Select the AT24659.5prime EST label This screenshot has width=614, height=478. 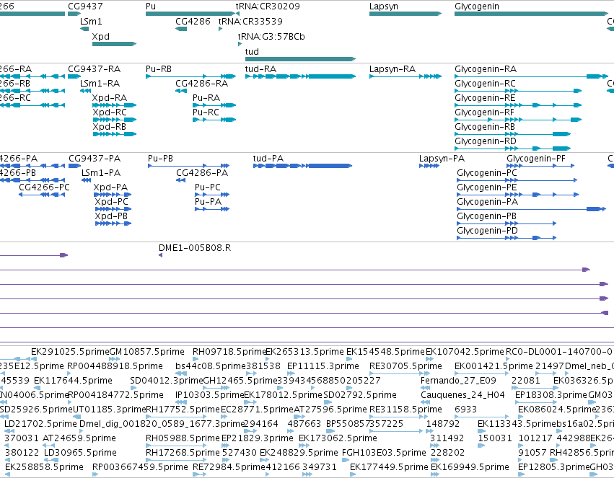79,438
